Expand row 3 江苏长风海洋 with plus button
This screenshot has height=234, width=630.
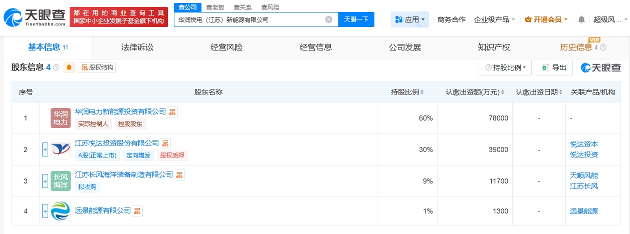tap(45, 180)
